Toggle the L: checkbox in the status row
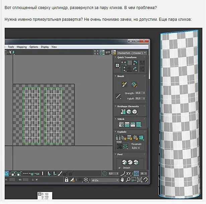This screenshot has width=206, height=204. 37,180
